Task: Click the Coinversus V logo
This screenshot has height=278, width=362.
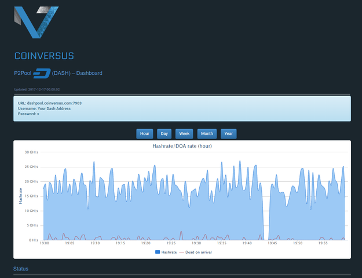Action: point(36,23)
